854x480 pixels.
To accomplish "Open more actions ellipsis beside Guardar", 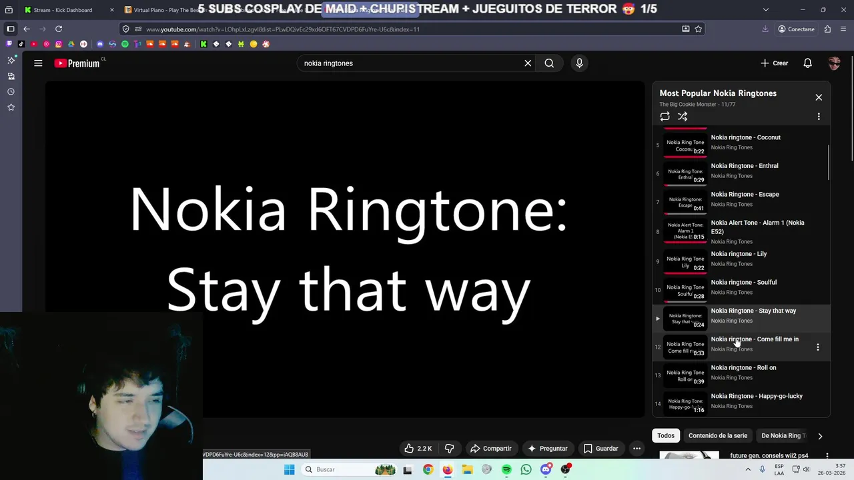I will click(x=636, y=449).
